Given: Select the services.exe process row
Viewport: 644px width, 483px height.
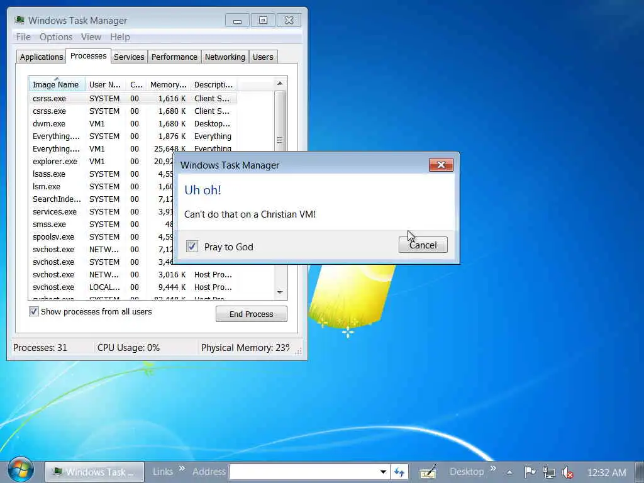Looking at the screenshot, I should [x=101, y=212].
